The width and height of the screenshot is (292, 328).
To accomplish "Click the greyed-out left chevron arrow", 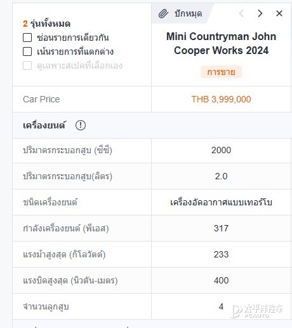I will point(241,13).
